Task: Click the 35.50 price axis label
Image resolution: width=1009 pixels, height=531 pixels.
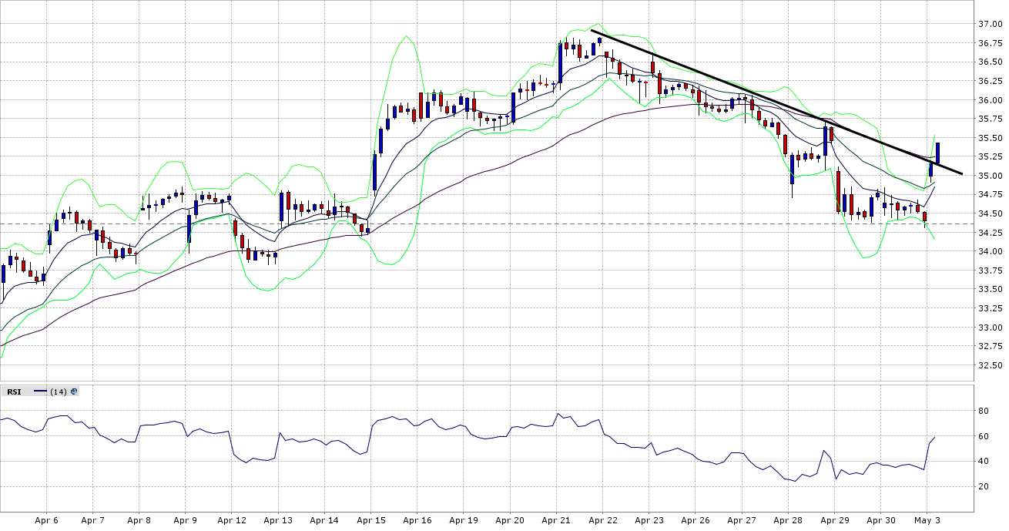Action: [x=990, y=138]
